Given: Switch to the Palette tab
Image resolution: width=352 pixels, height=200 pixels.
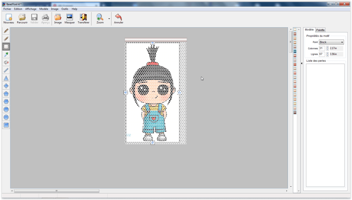Looking at the screenshot, I should click(320, 30).
